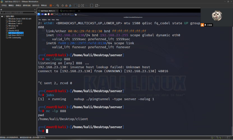Switch to the kali-linux-2023.2-1 tab
The width and height of the screenshot is (233, 140).
click(x=48, y=11)
